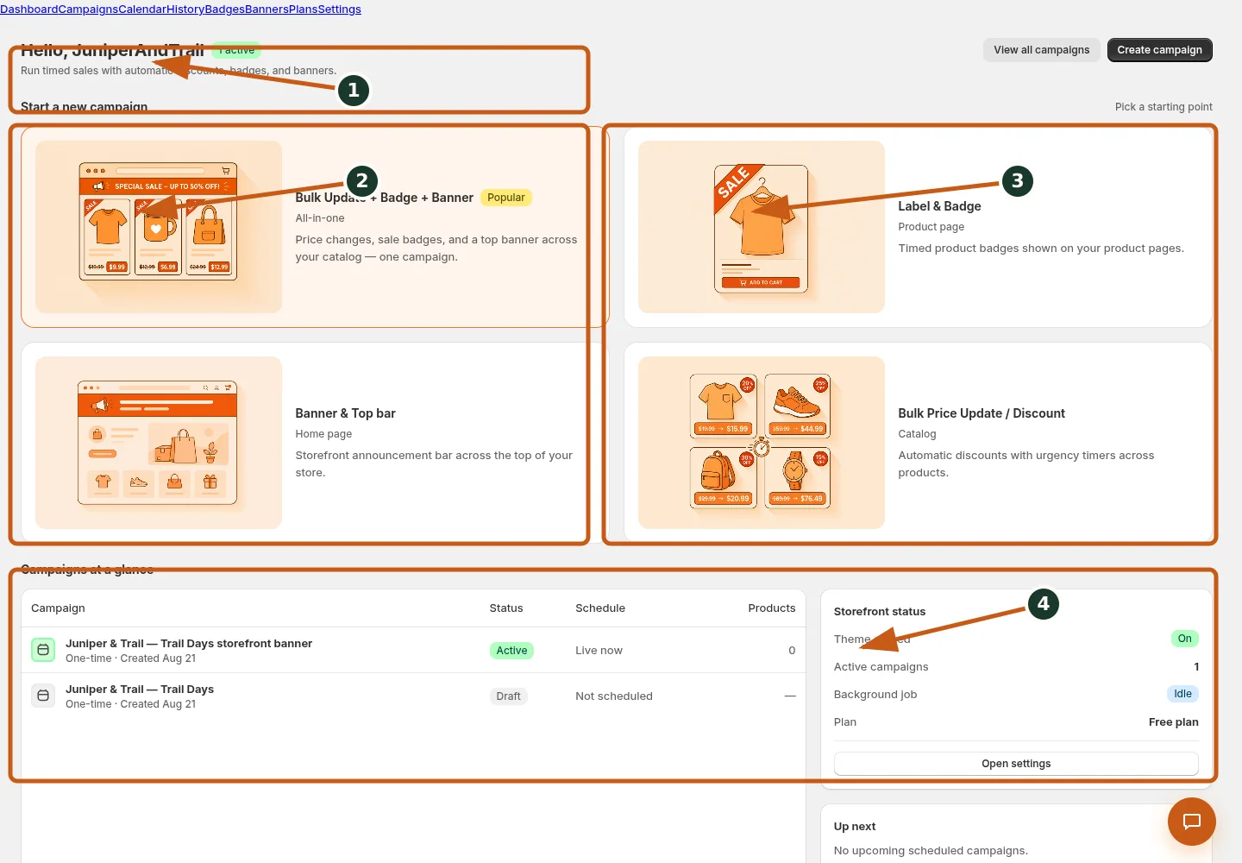Click the 'Storefront status' heading
The image size is (1242, 863).
(x=880, y=612)
